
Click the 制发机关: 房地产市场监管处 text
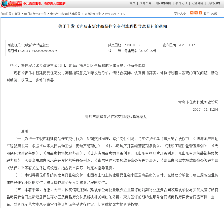[x=28, y=45]
